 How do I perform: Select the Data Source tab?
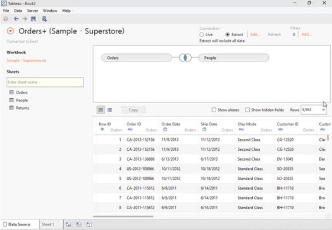pyautogui.click(x=19, y=224)
